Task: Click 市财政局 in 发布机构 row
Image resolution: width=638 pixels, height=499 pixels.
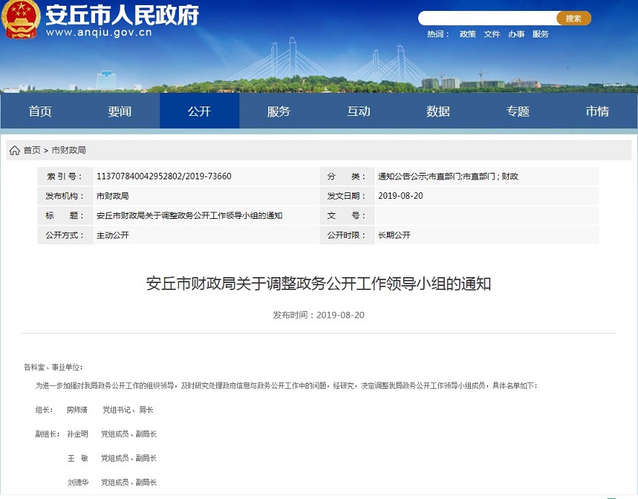Action: (x=112, y=196)
